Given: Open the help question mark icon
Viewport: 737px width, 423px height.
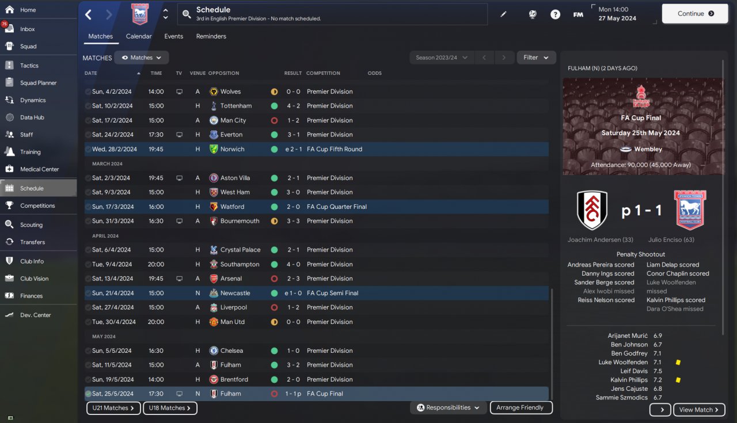Looking at the screenshot, I should (555, 14).
